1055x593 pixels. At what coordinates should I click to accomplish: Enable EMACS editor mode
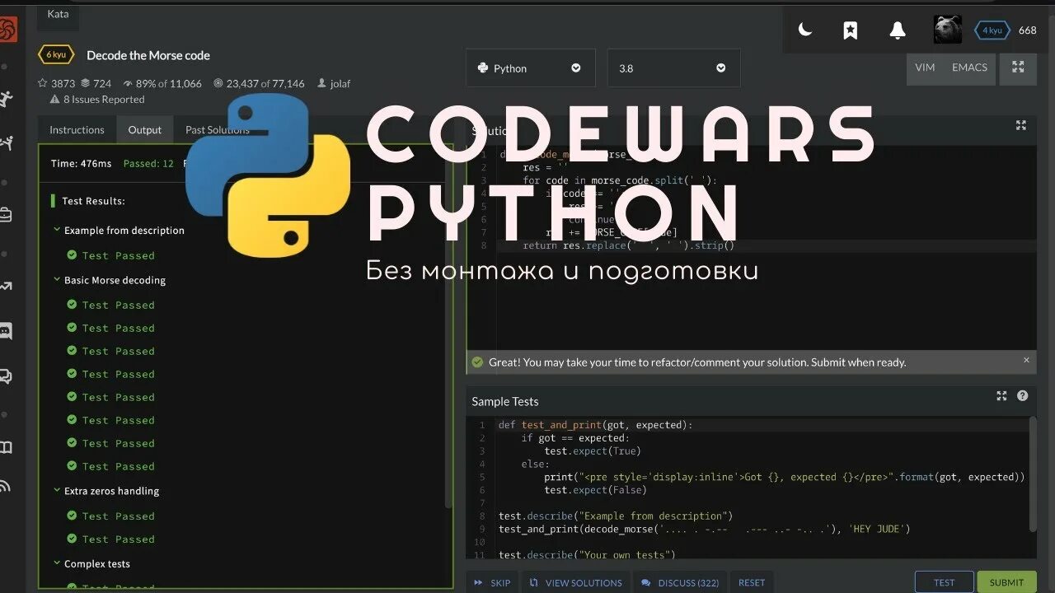point(969,68)
